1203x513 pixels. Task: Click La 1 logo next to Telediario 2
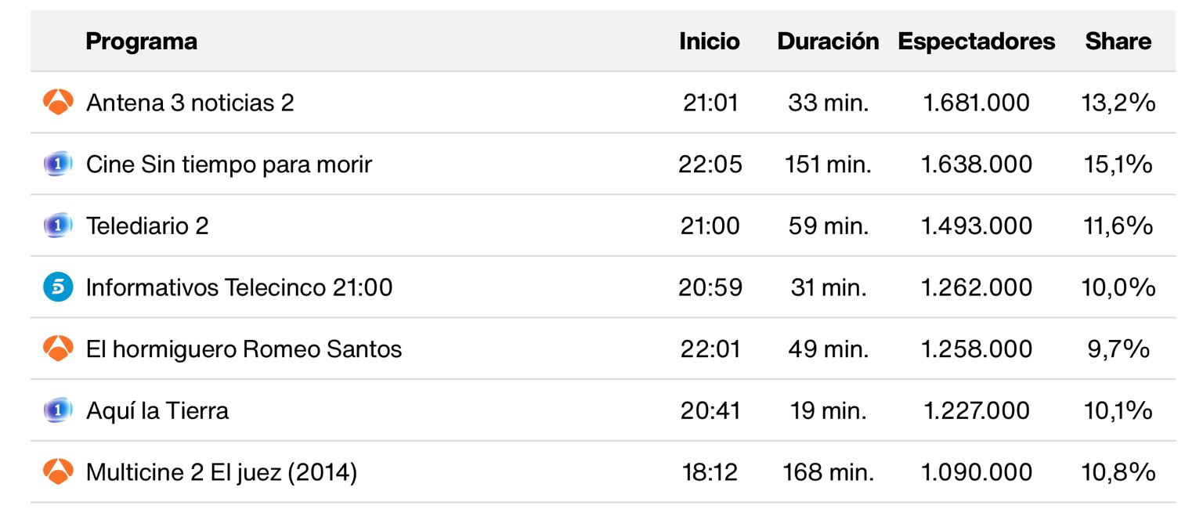(x=58, y=226)
